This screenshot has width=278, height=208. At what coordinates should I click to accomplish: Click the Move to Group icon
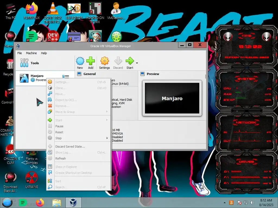[50, 112]
